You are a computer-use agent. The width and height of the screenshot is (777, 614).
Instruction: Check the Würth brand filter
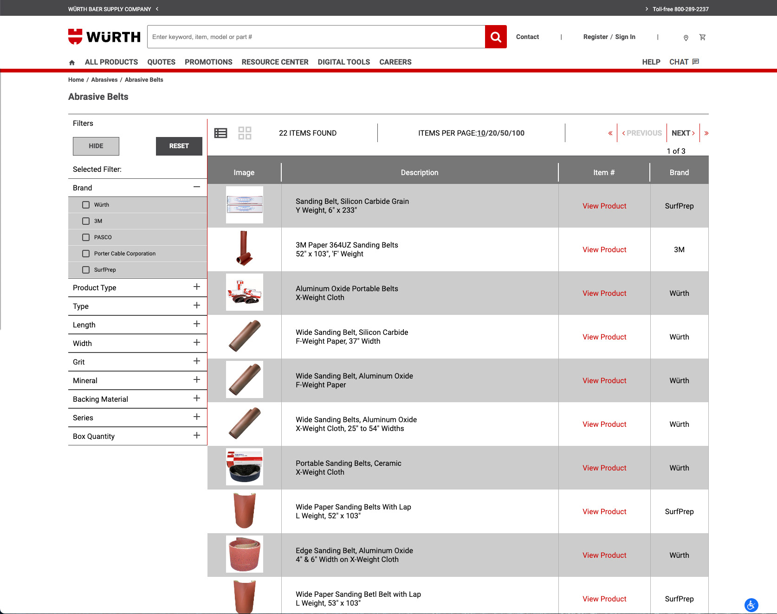[x=86, y=205]
